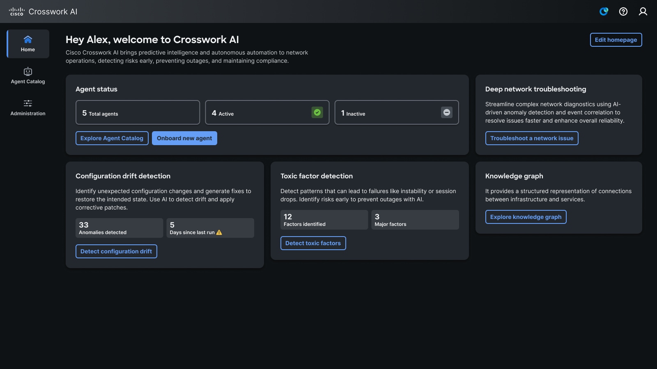
Task: Click the Home house icon in the sidebar
Action: point(28,39)
